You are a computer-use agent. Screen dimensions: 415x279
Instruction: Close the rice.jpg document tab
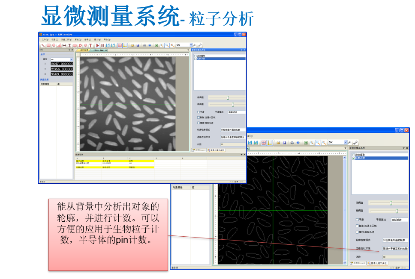click(106, 50)
